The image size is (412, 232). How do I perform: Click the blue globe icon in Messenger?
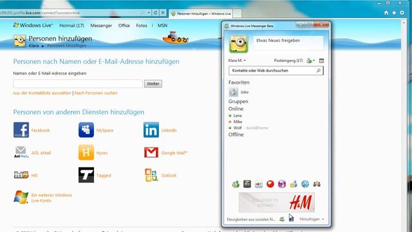coord(305,184)
